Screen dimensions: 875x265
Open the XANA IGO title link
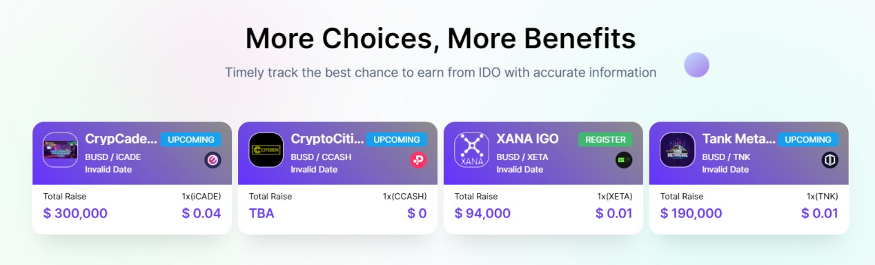[528, 139]
